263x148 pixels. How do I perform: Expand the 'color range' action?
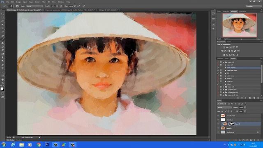point(226,76)
